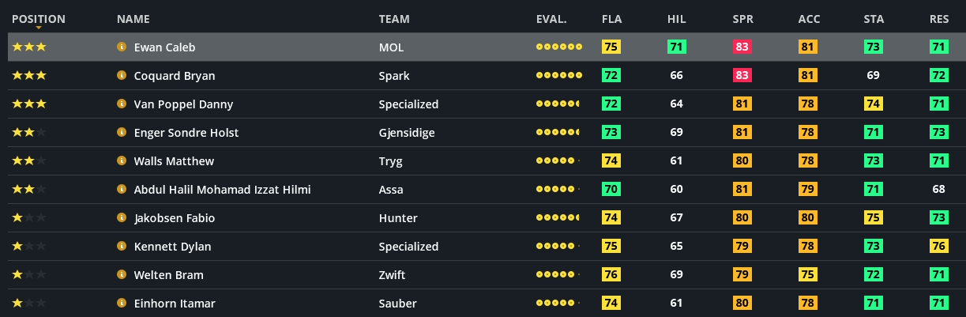The height and width of the screenshot is (317, 966).
Task: Click Ewan Caleb's red sprint rating 83
Action: [x=742, y=47]
